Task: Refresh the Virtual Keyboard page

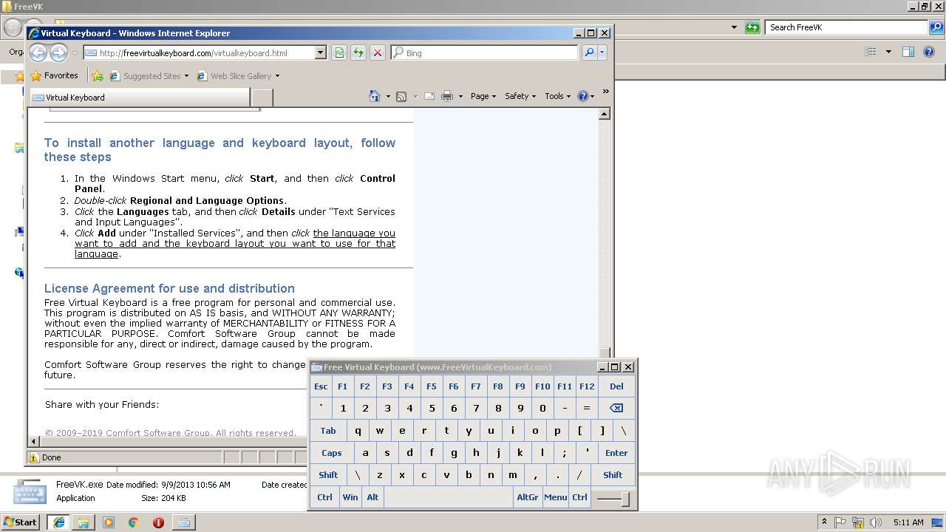Action: [358, 52]
